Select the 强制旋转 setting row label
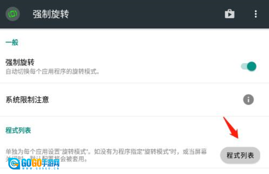This screenshot has width=269, height=174. [20, 62]
